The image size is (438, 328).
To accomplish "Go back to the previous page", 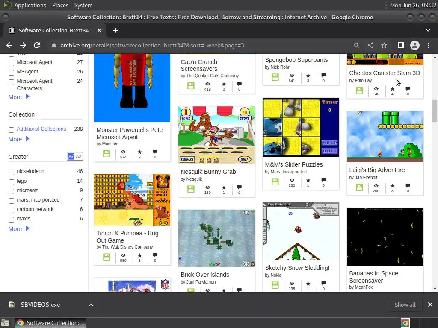I will point(9,45).
